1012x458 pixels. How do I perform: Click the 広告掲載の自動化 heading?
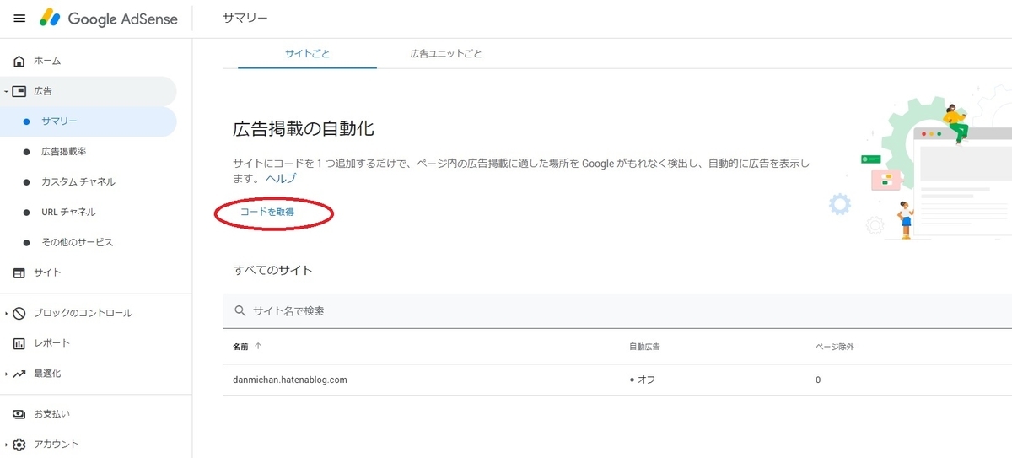[x=304, y=129]
